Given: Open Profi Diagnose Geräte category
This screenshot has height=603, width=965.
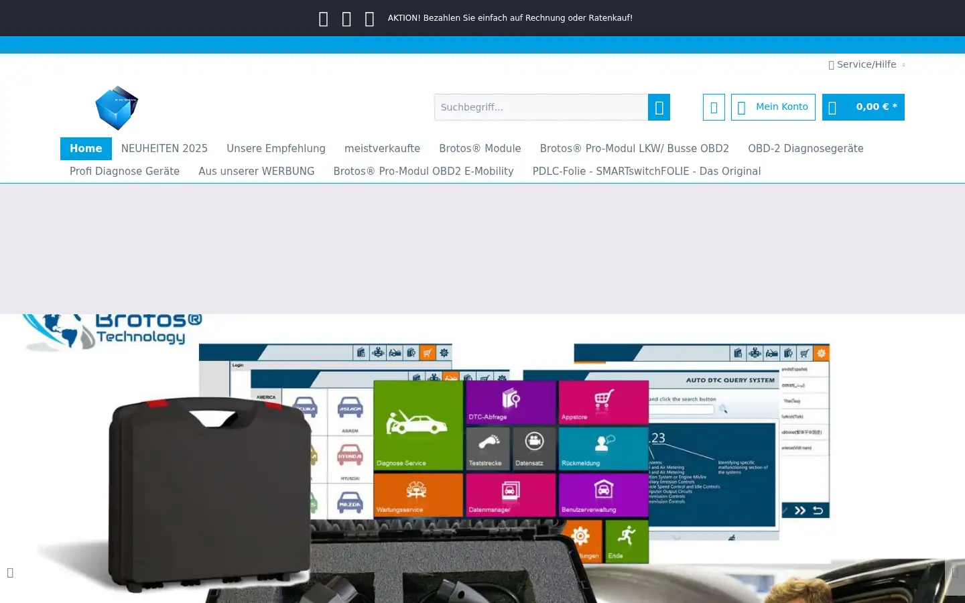Looking at the screenshot, I should [x=125, y=172].
